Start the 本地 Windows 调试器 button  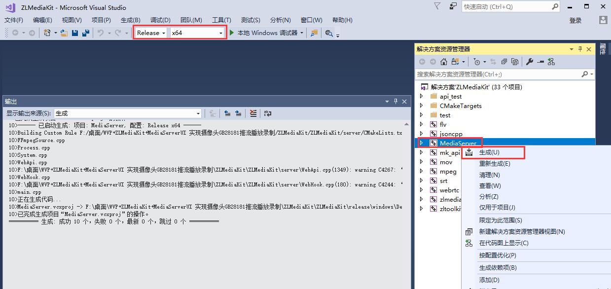(x=263, y=33)
